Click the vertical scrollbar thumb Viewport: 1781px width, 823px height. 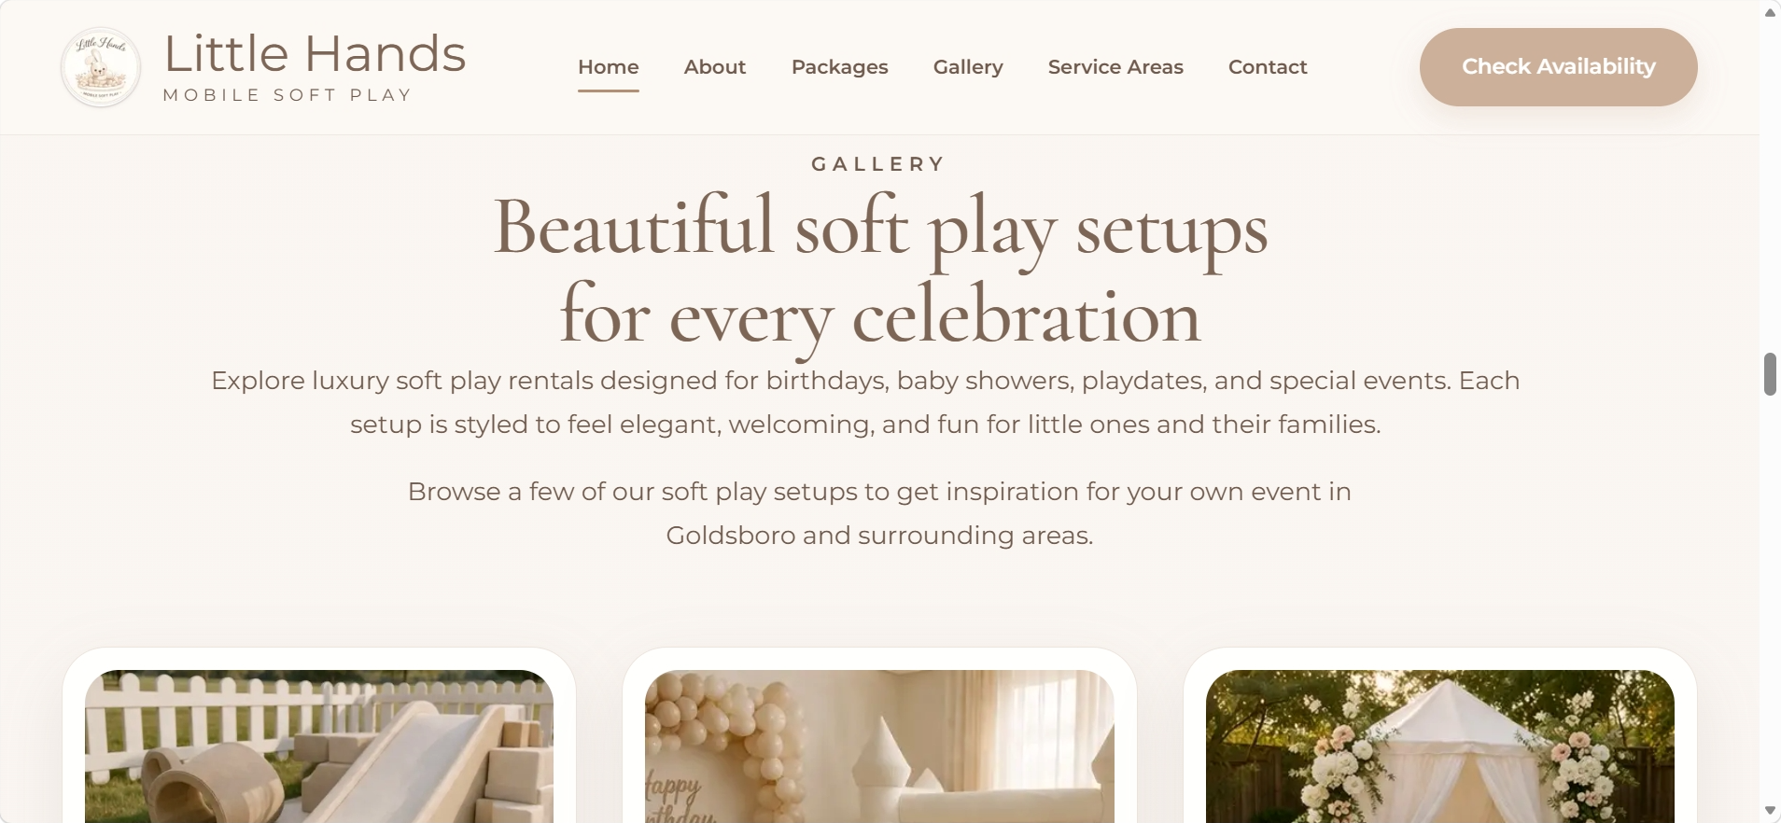(x=1770, y=374)
